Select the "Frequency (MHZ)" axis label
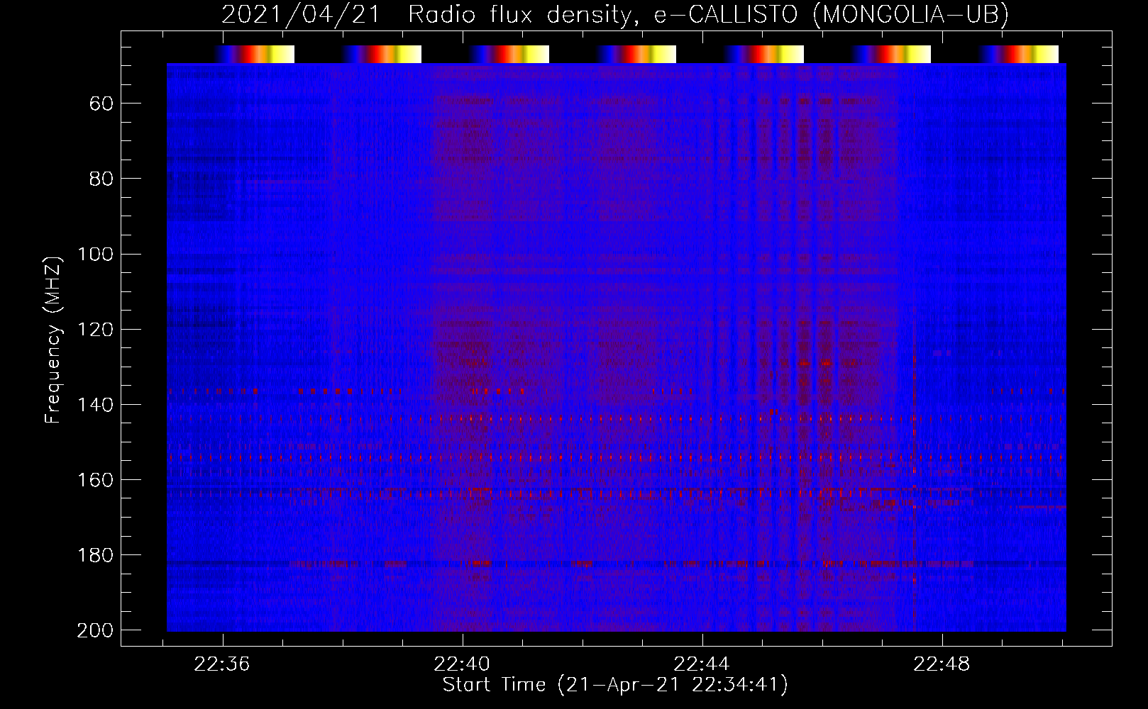The height and width of the screenshot is (709, 1148). (x=53, y=340)
